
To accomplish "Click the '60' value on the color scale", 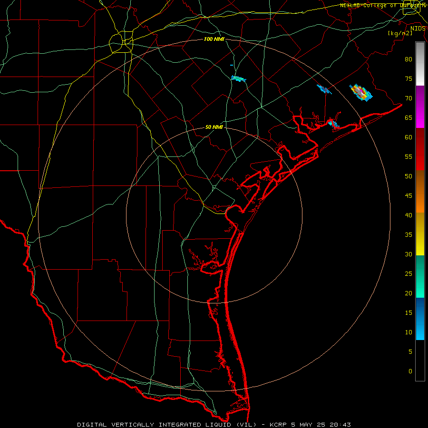I will pyautogui.click(x=409, y=137).
